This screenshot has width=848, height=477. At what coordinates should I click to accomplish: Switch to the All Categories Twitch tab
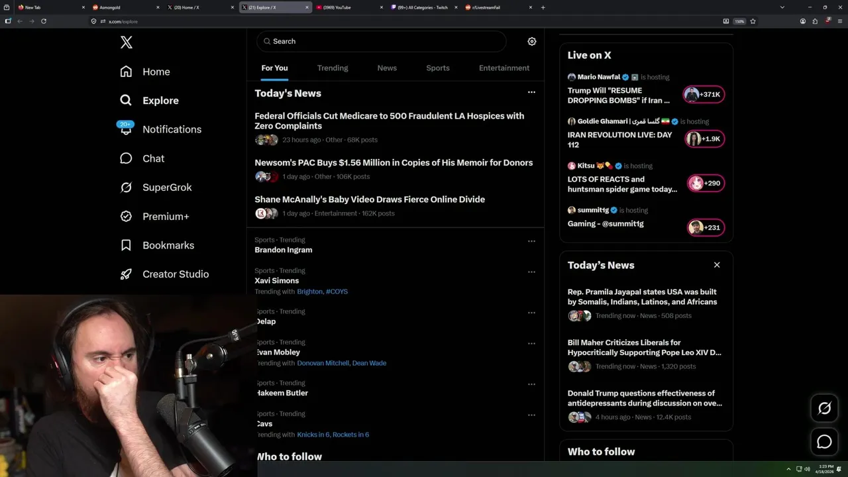424,7
